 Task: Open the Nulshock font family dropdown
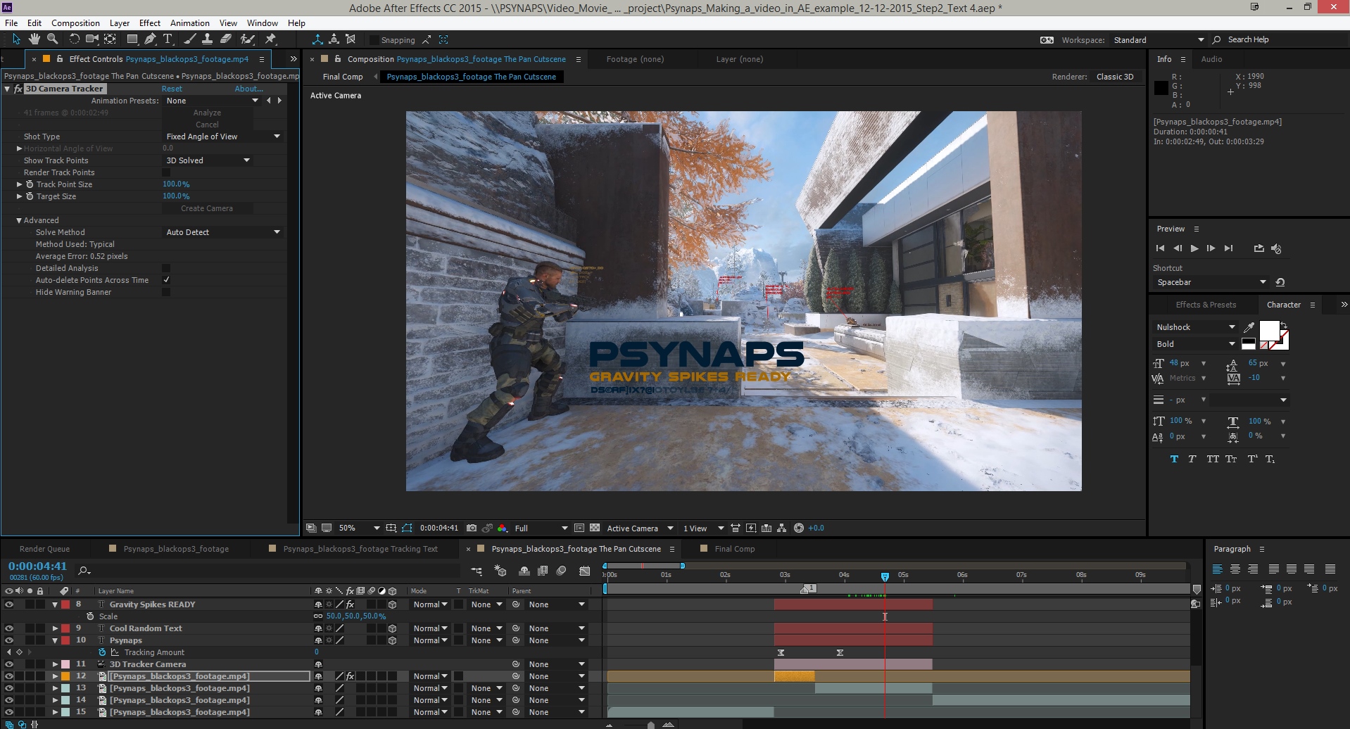pos(1195,327)
